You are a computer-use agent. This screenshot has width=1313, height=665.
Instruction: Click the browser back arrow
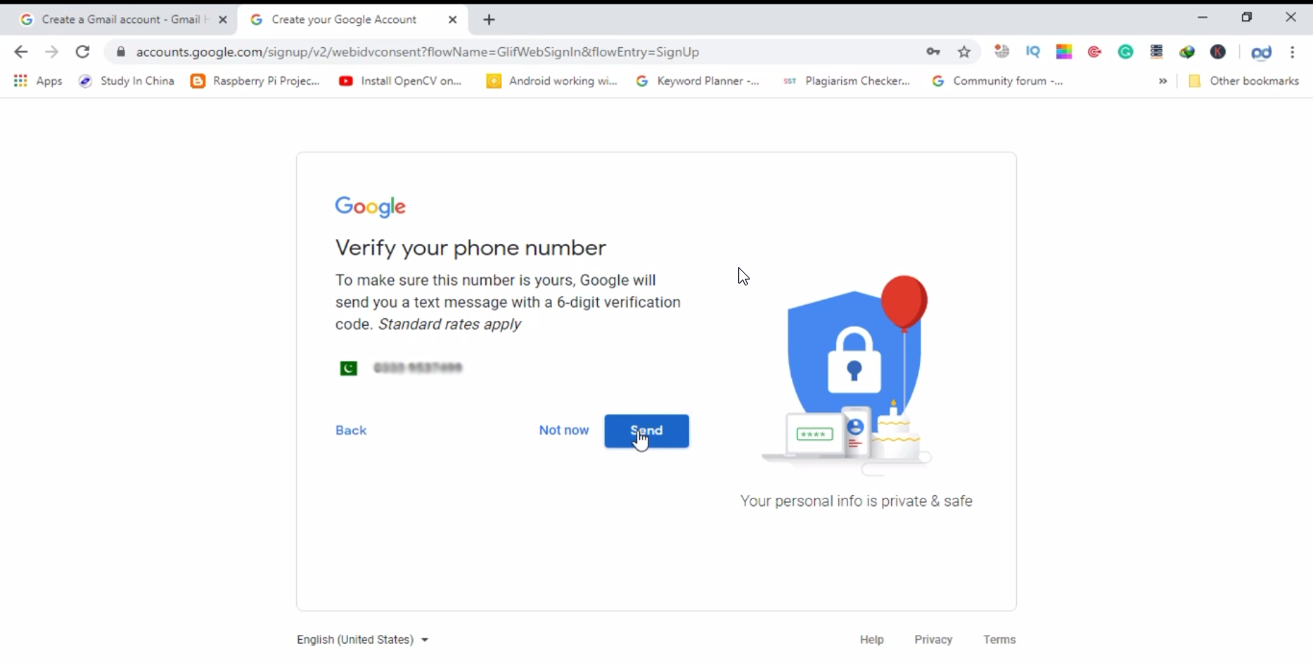[21, 52]
